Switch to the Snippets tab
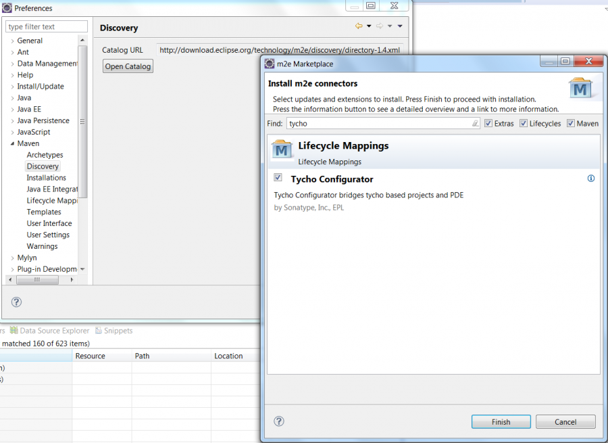608x443 pixels. [x=113, y=331]
